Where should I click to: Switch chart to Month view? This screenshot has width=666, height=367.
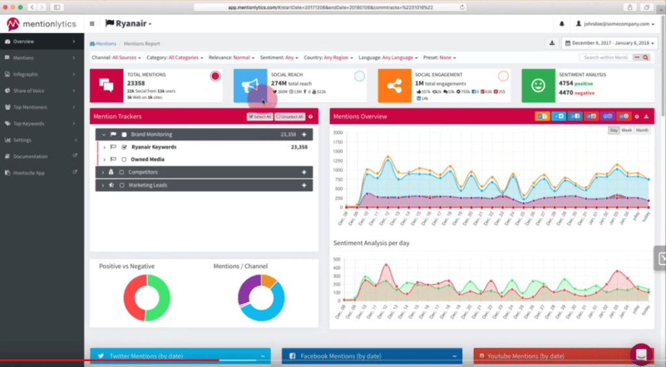coord(642,131)
